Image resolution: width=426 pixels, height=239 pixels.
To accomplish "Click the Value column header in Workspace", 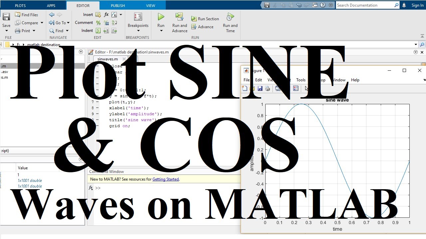I will (23, 168).
